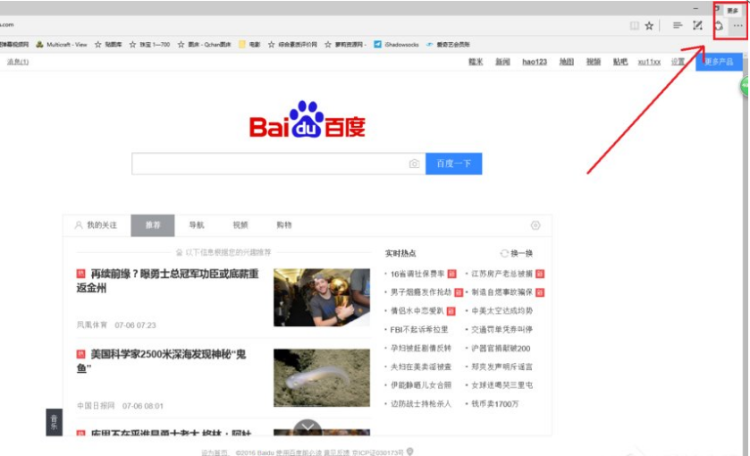Switch to 视频 tab in feed panel
The height and width of the screenshot is (456, 750).
tap(240, 225)
